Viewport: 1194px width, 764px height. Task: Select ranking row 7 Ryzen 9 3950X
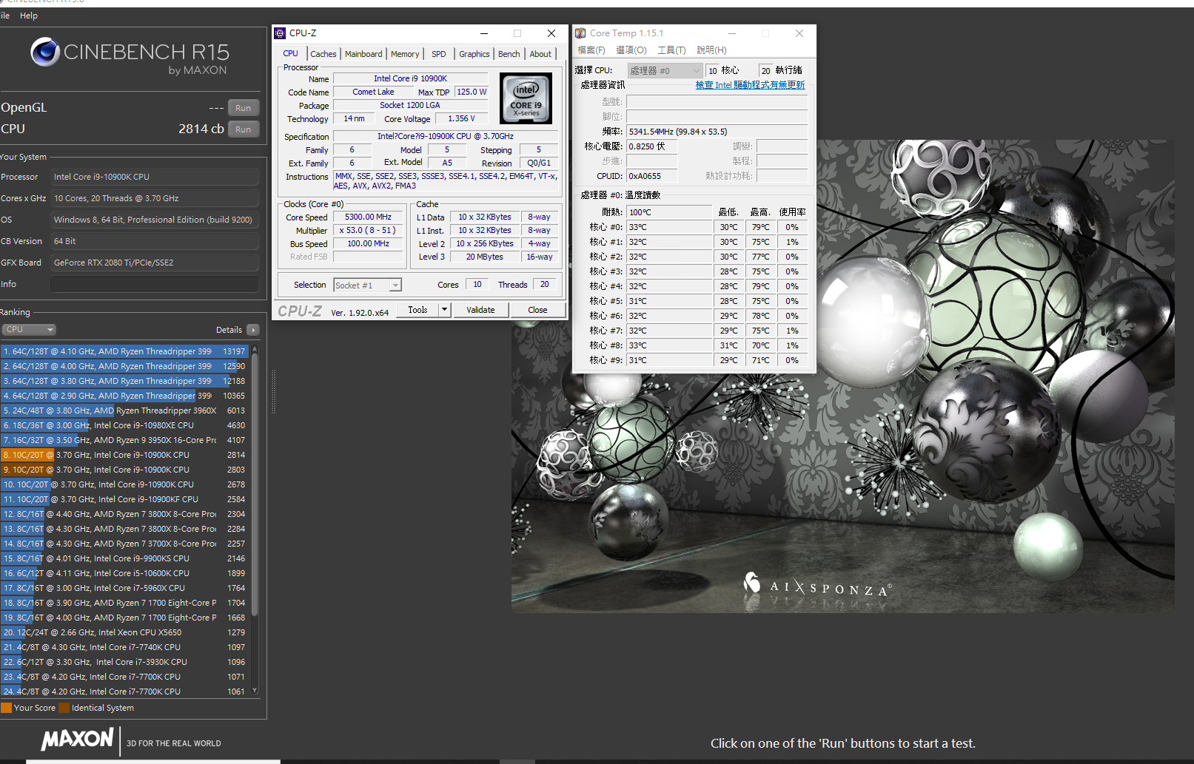tap(124, 440)
